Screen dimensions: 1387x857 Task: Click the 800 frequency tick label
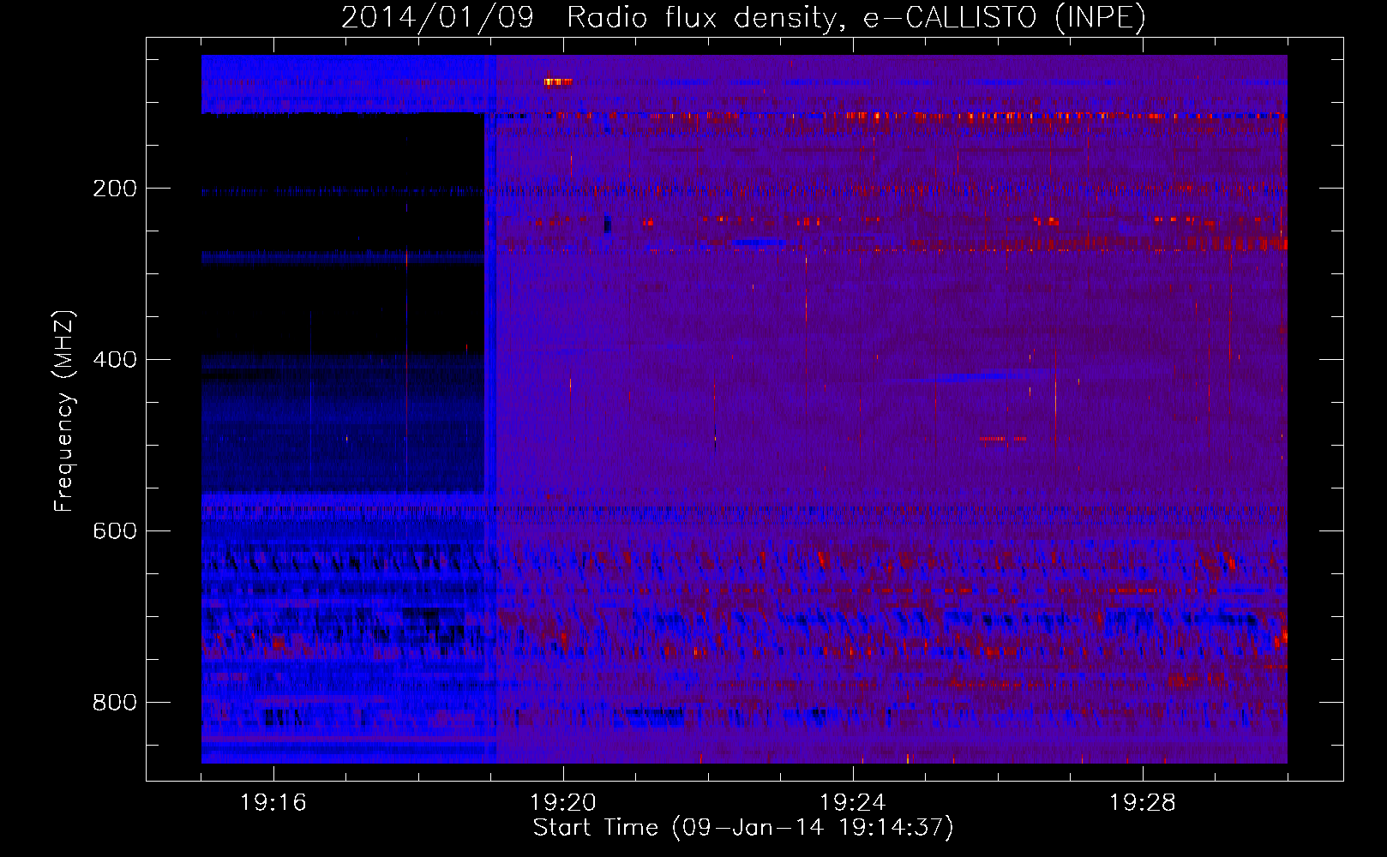(x=115, y=703)
